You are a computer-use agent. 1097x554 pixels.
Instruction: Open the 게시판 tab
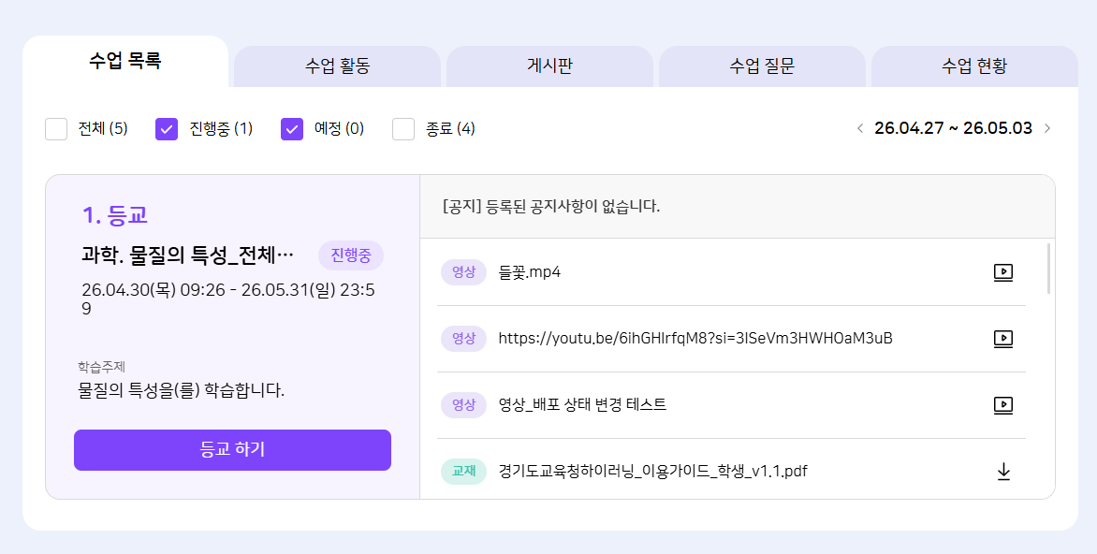point(549,66)
